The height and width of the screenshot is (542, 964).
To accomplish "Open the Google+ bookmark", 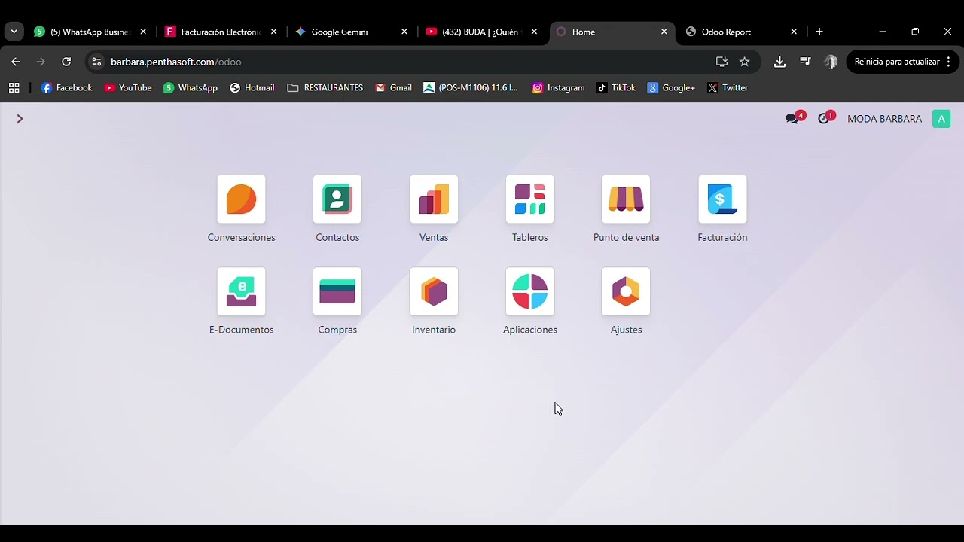I will [x=671, y=88].
